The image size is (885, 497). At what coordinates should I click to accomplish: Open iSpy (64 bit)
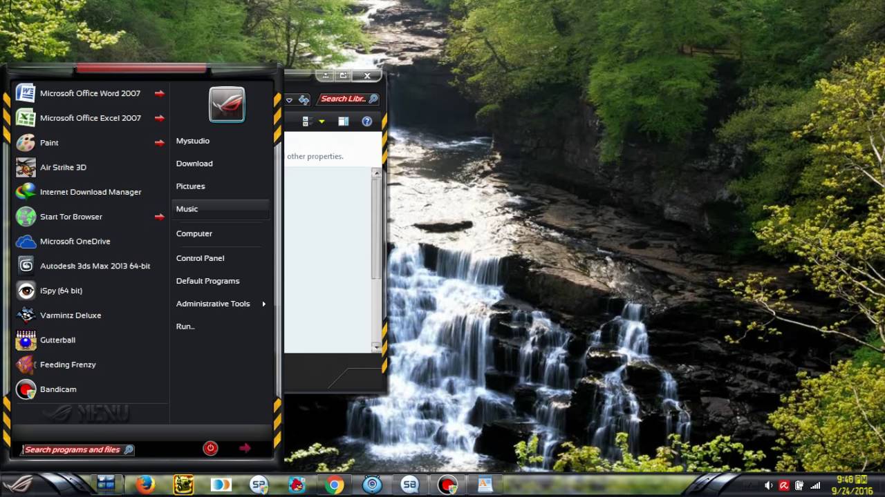tap(90, 291)
